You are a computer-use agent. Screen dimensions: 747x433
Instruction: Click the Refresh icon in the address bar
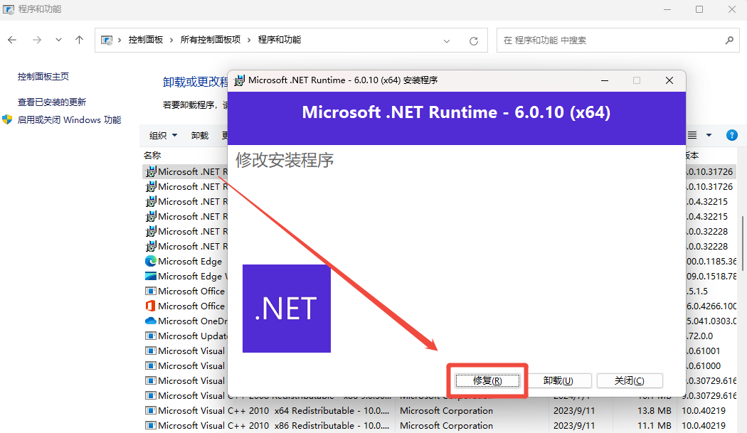[x=473, y=41]
